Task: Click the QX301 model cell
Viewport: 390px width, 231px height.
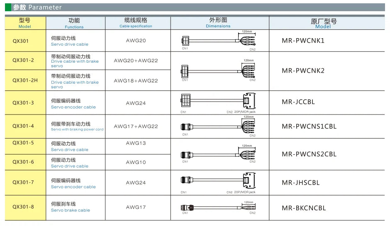Action: (25, 41)
